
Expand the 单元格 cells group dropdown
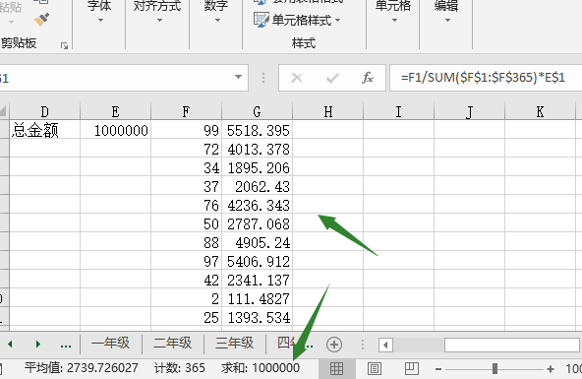pos(393,21)
